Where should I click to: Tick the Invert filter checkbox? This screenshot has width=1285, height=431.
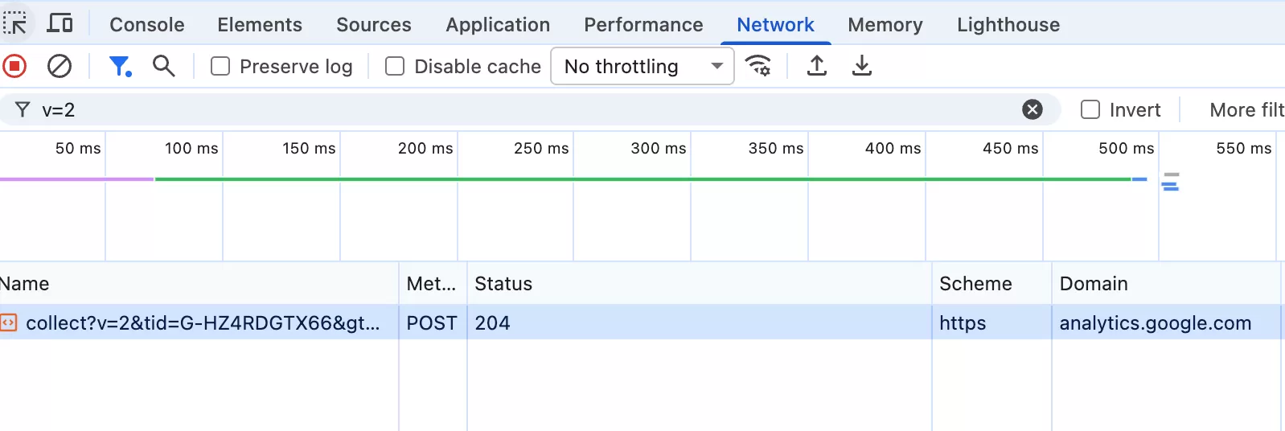pyautogui.click(x=1090, y=109)
